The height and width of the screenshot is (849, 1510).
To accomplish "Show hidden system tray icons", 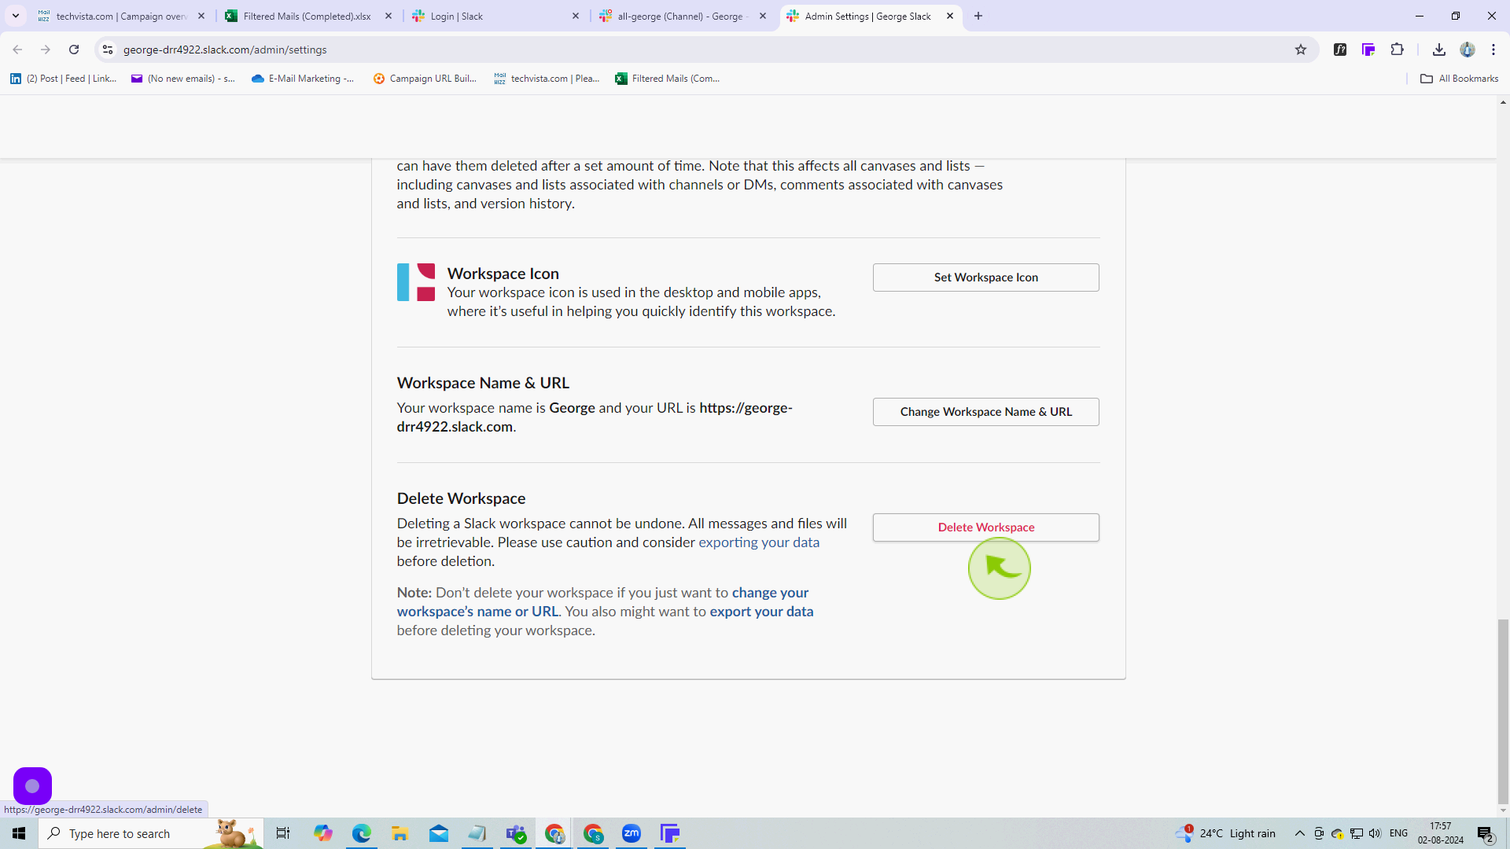I will pyautogui.click(x=1300, y=833).
